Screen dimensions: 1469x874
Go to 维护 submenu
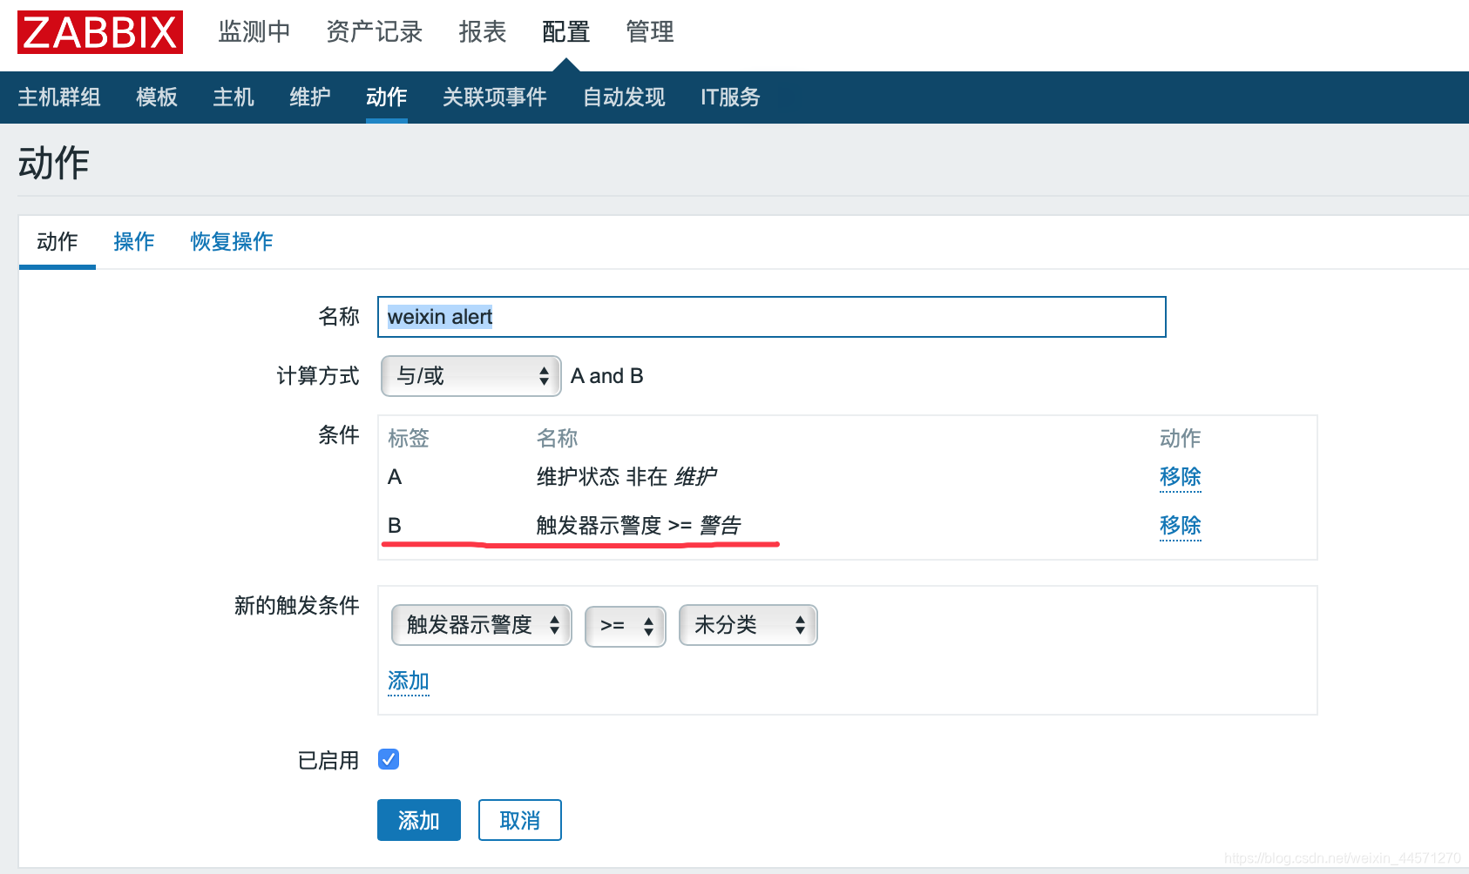(310, 97)
